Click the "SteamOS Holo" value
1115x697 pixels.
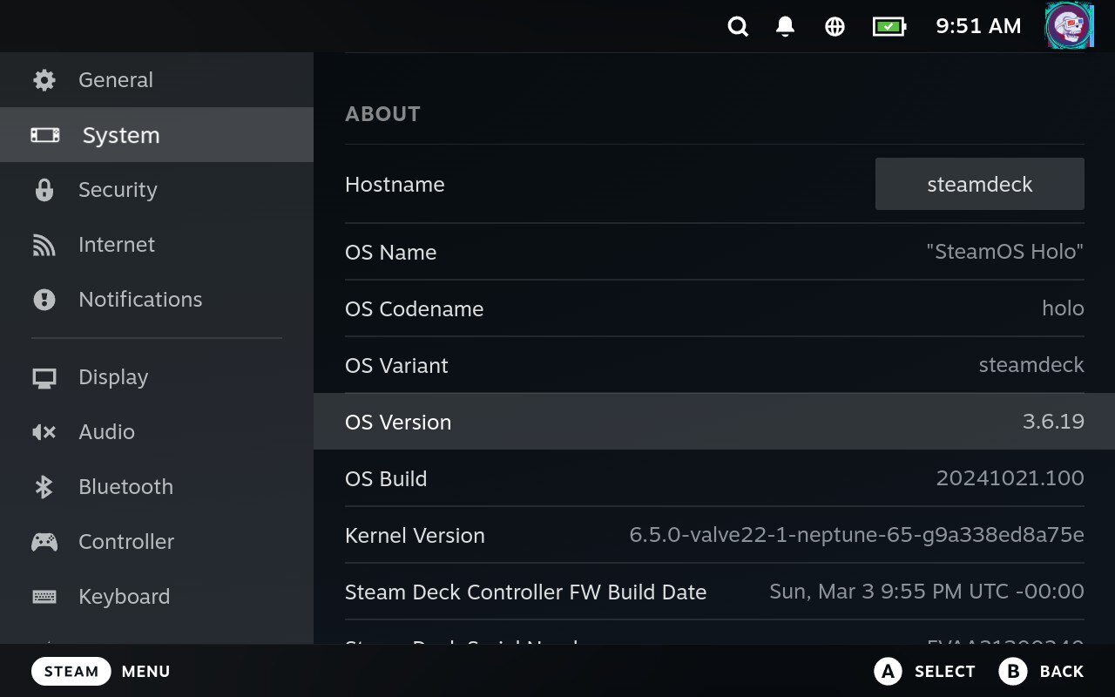1005,253
